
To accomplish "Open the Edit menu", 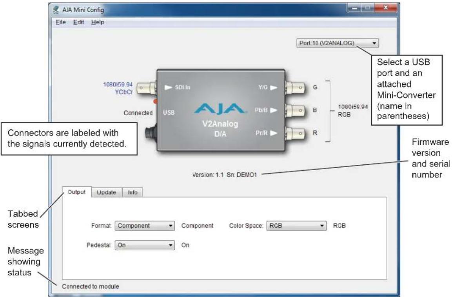I will coord(78,22).
